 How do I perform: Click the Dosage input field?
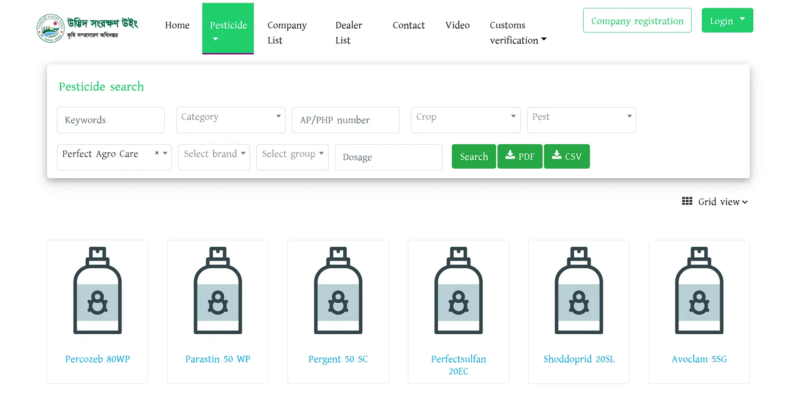pyautogui.click(x=388, y=157)
